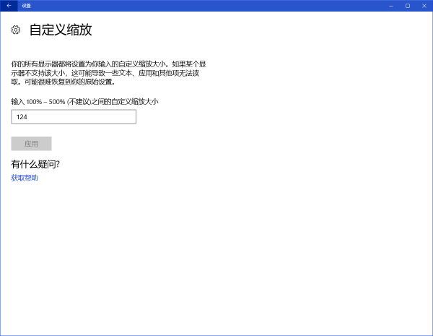Click the 输入 100% – 500% label text

(84, 101)
